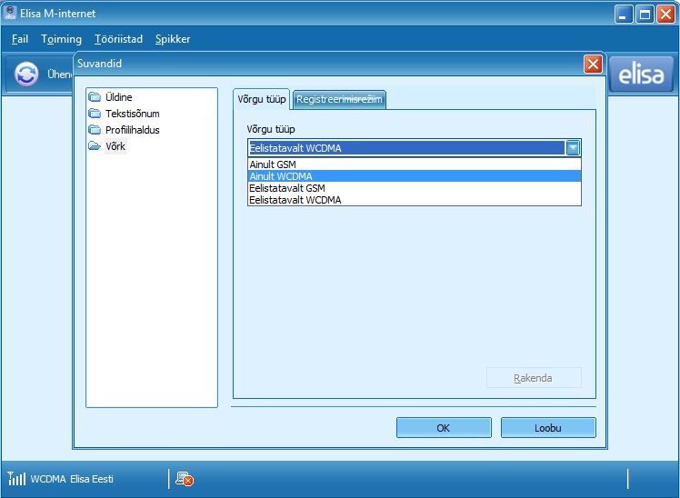Open the Fail menu
680x498 pixels.
coord(20,39)
